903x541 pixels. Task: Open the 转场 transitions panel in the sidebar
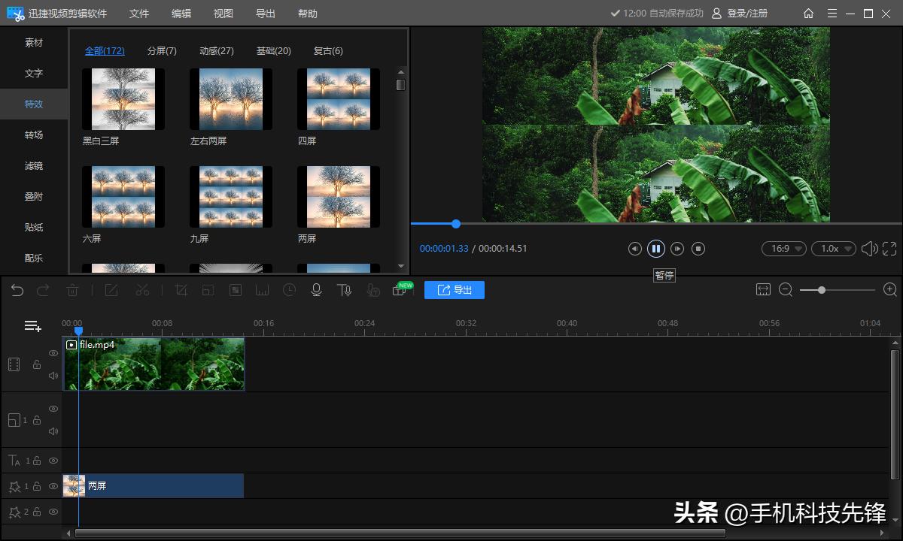pos(34,135)
